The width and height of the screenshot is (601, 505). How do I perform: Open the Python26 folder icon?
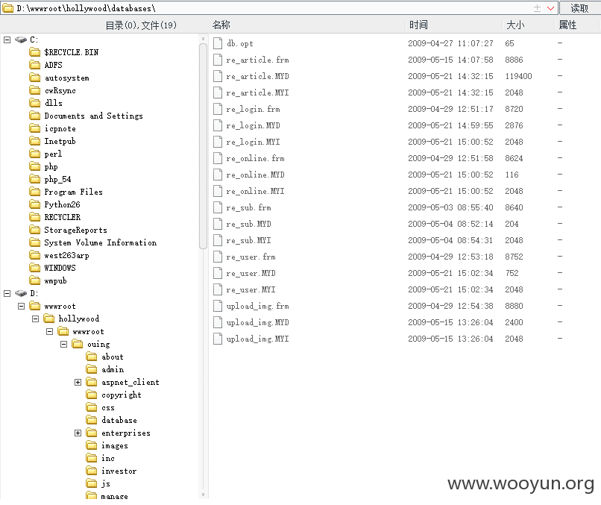(34, 204)
